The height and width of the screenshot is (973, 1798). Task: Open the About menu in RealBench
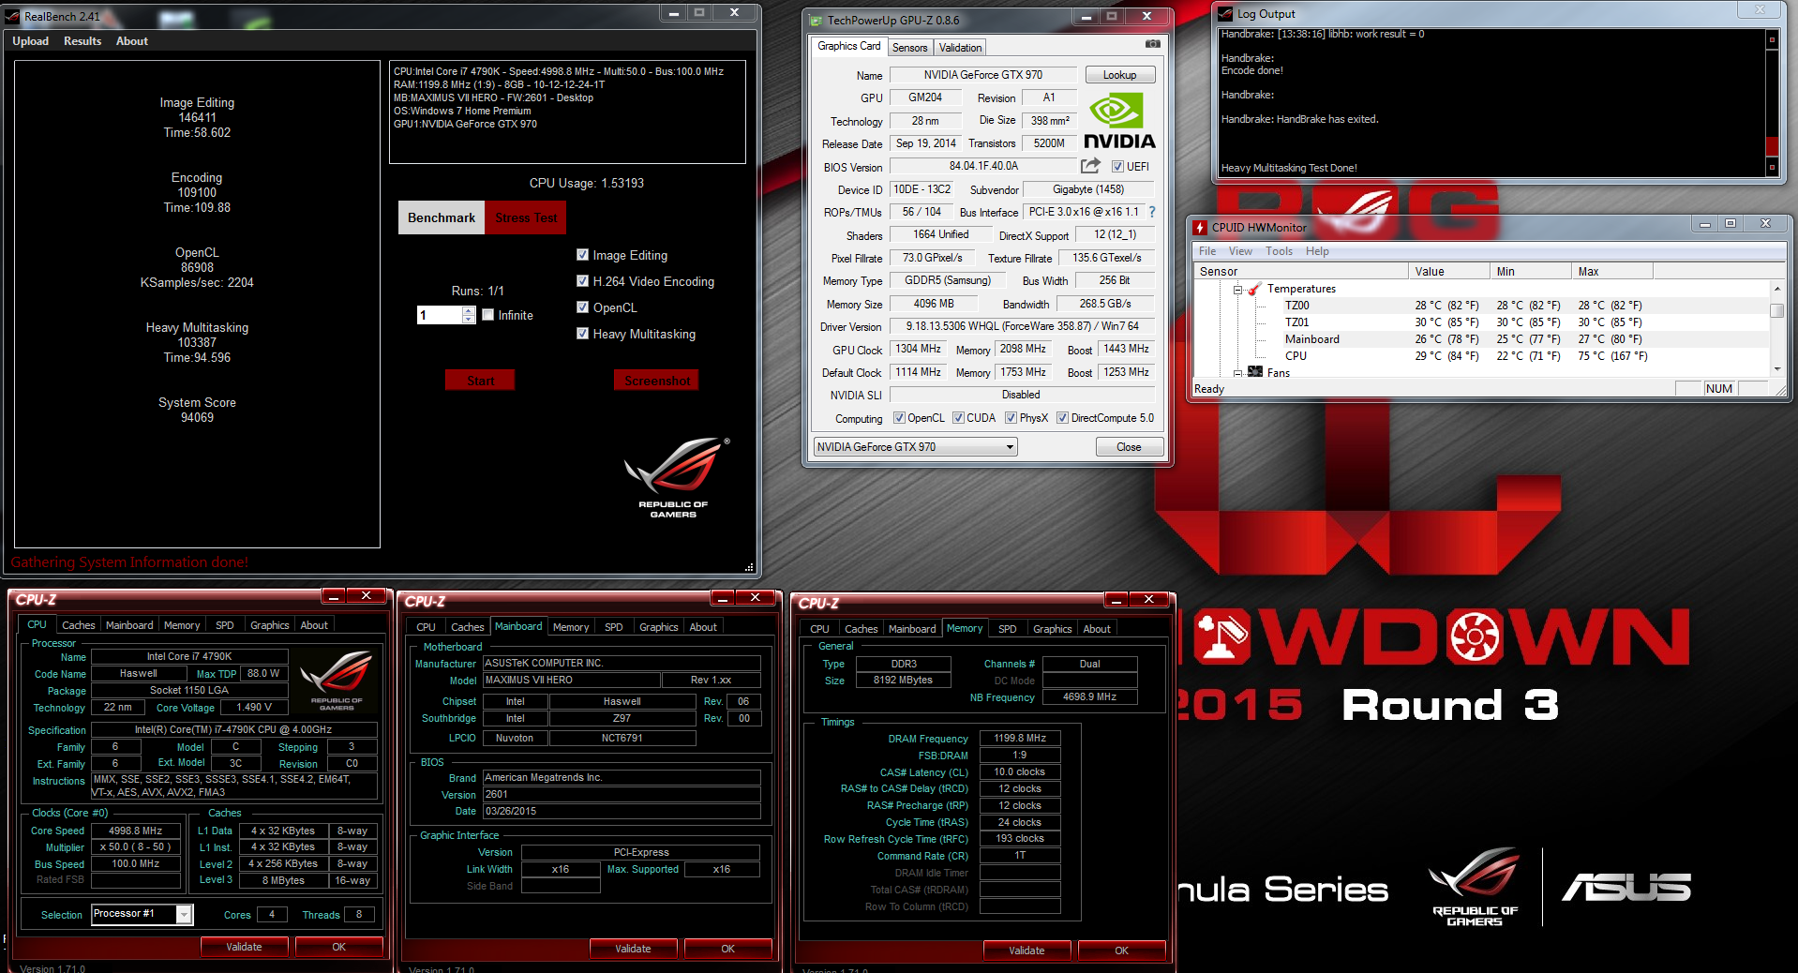point(132,41)
